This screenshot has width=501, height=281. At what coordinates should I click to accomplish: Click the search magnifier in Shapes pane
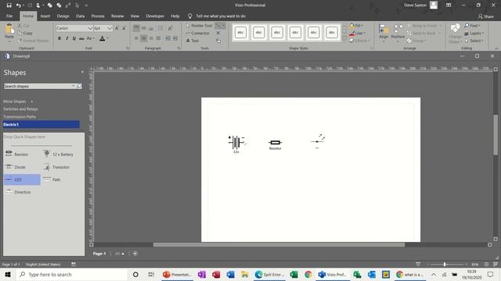pos(79,87)
